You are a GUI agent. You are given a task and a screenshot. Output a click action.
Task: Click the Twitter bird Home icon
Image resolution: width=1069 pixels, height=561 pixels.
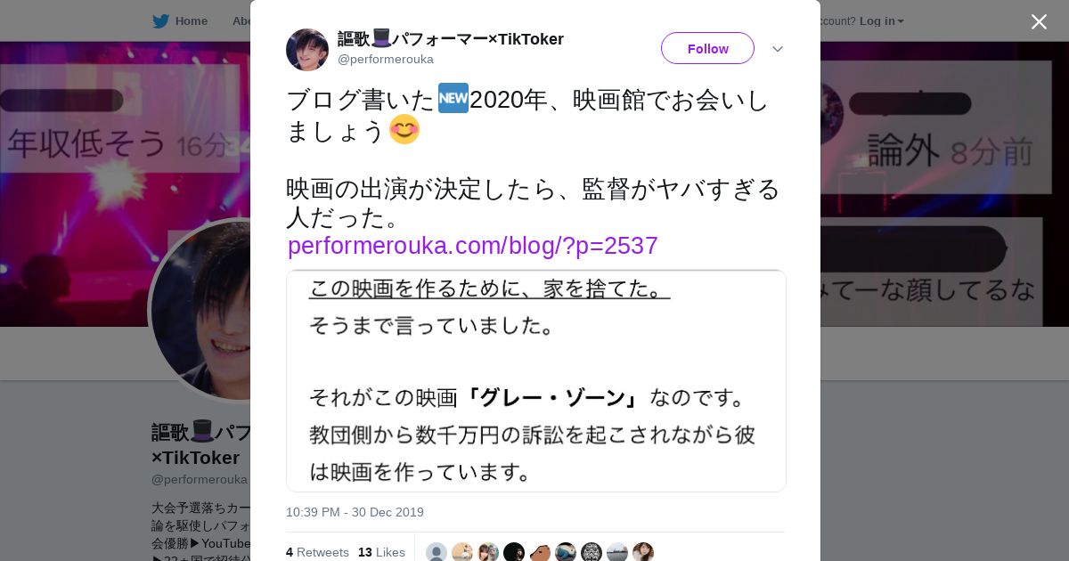[x=160, y=21]
